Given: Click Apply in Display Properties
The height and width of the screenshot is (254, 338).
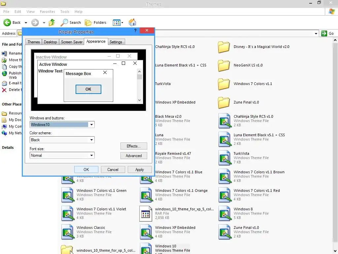Looking at the screenshot, I should [140, 170].
